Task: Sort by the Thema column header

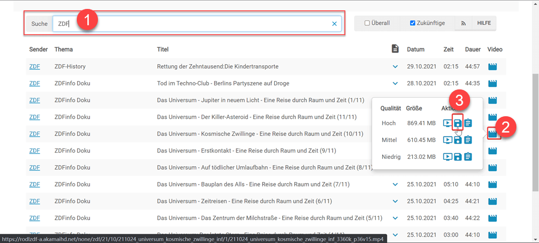Action: 64,49
